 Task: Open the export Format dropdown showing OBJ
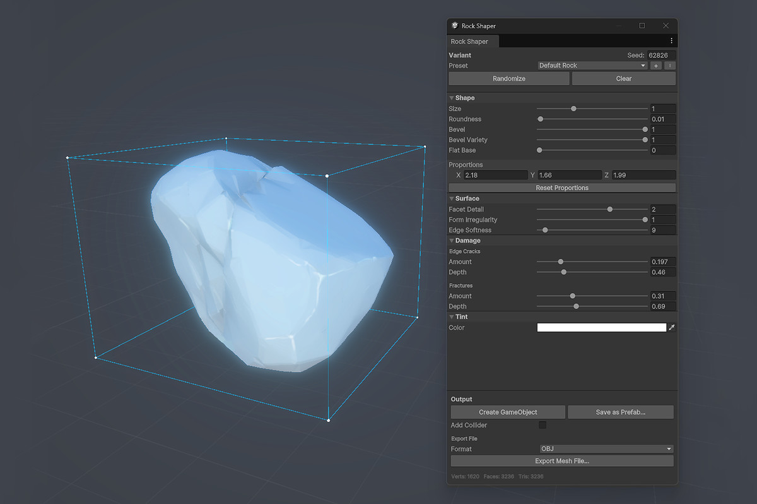(x=606, y=449)
